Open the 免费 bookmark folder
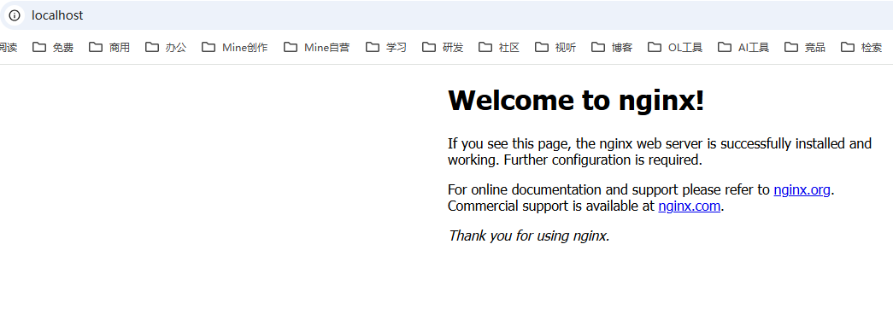893x314 pixels. point(53,48)
